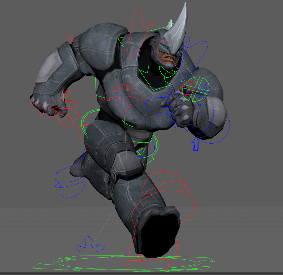Select the blue three-arrow control on the ground
Image resolution: width=283 pixels, height=275 pixels.
[x=90, y=244]
